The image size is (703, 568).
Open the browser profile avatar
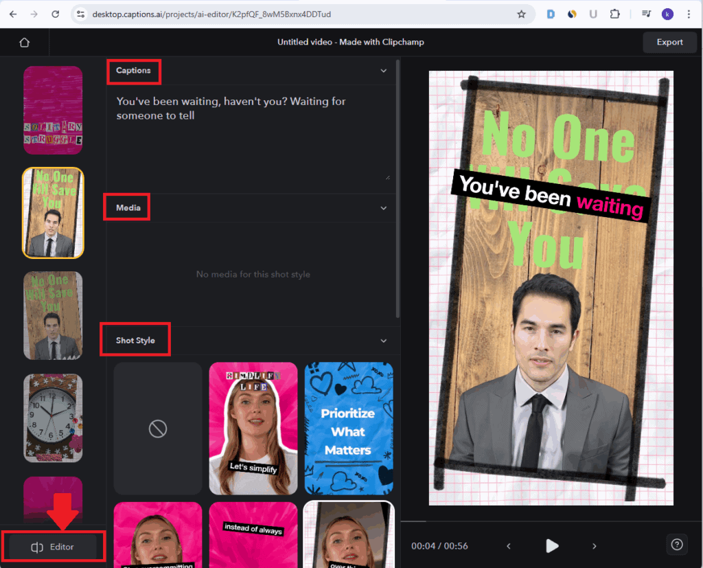pos(667,14)
